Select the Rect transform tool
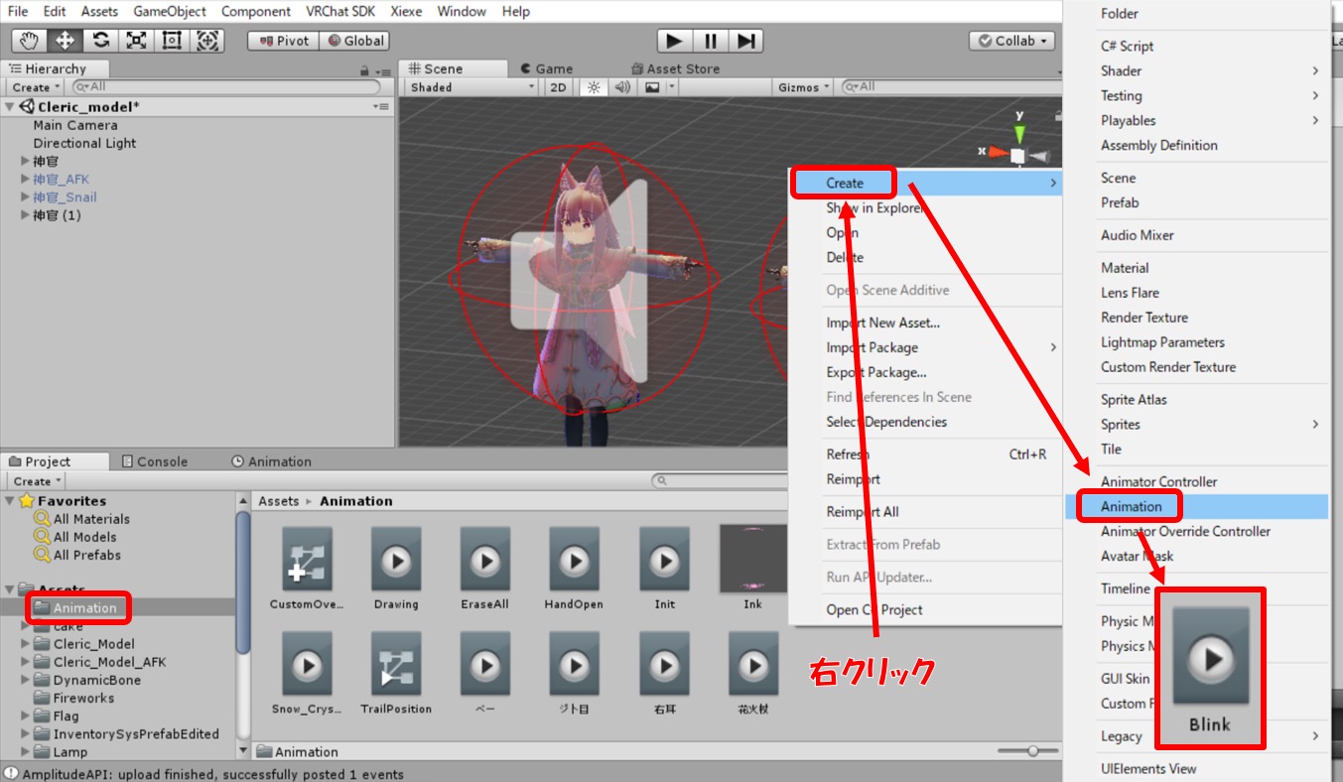The width and height of the screenshot is (1343, 782). 172,41
